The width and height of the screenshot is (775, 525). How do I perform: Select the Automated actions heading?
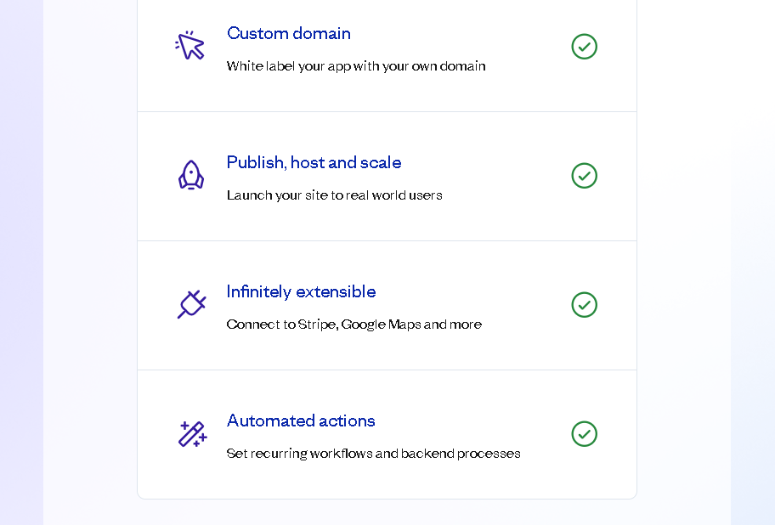click(301, 421)
